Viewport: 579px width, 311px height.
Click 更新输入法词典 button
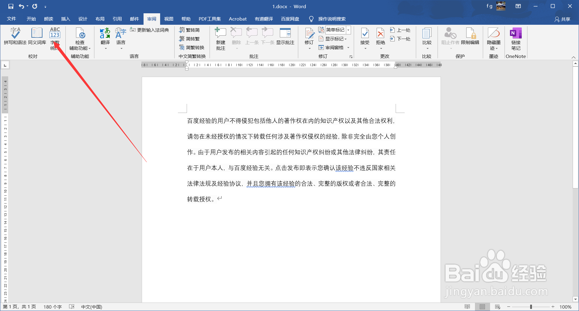click(x=150, y=30)
